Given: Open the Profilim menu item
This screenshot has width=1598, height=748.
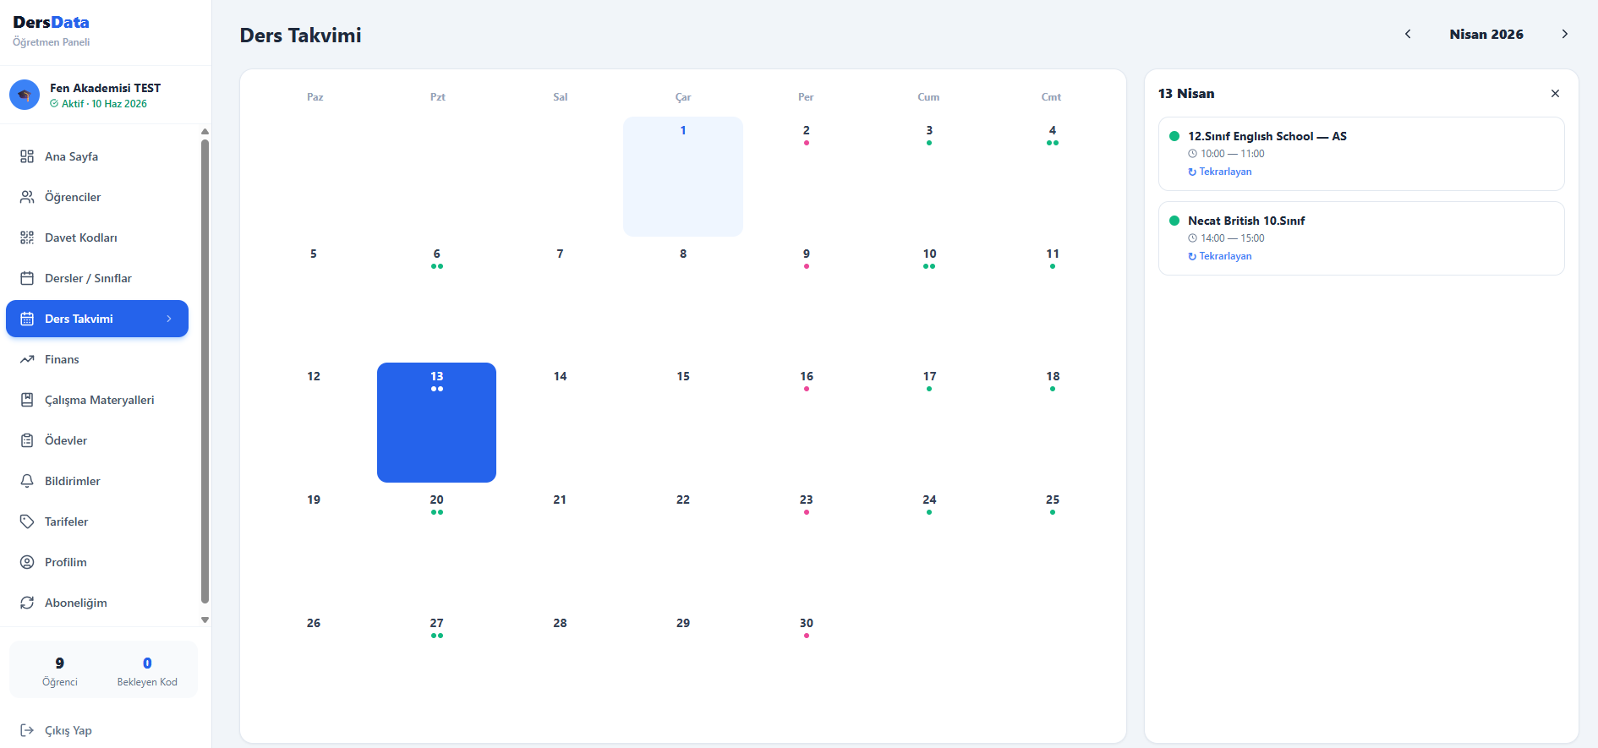Looking at the screenshot, I should [x=66, y=562].
